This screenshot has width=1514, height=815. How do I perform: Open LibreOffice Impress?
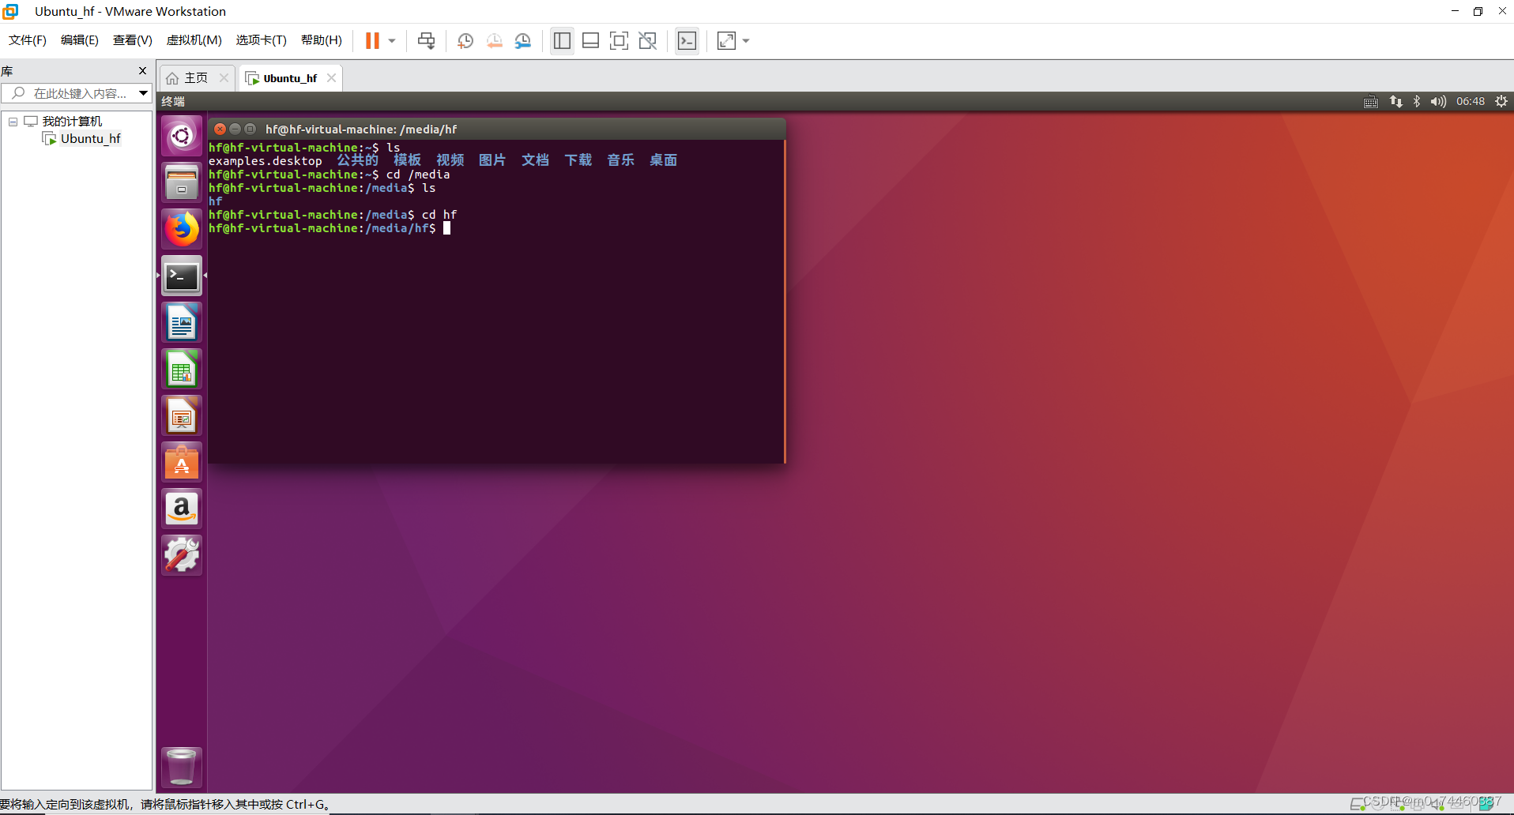182,415
